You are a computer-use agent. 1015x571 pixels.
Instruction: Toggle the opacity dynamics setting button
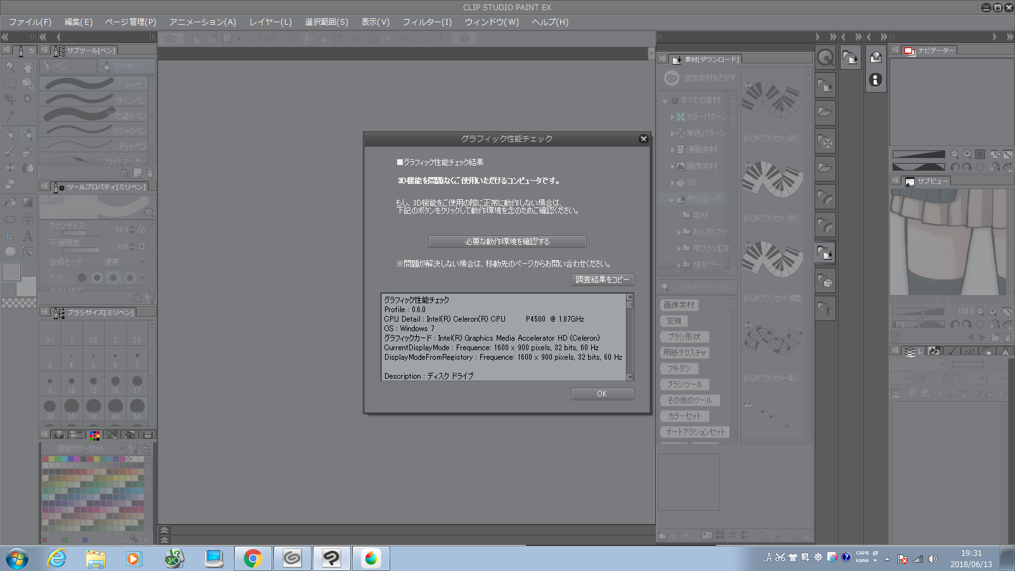[x=141, y=246]
